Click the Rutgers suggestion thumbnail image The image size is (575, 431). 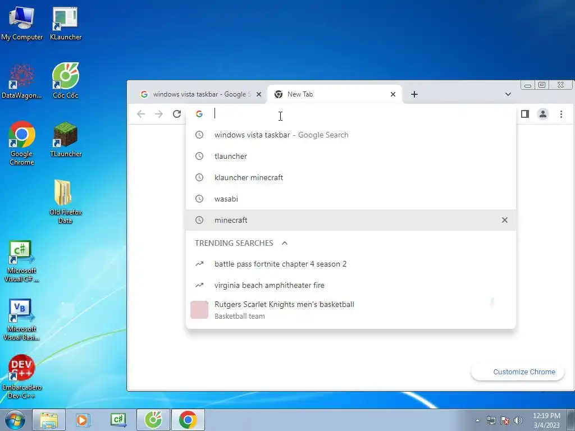click(199, 310)
